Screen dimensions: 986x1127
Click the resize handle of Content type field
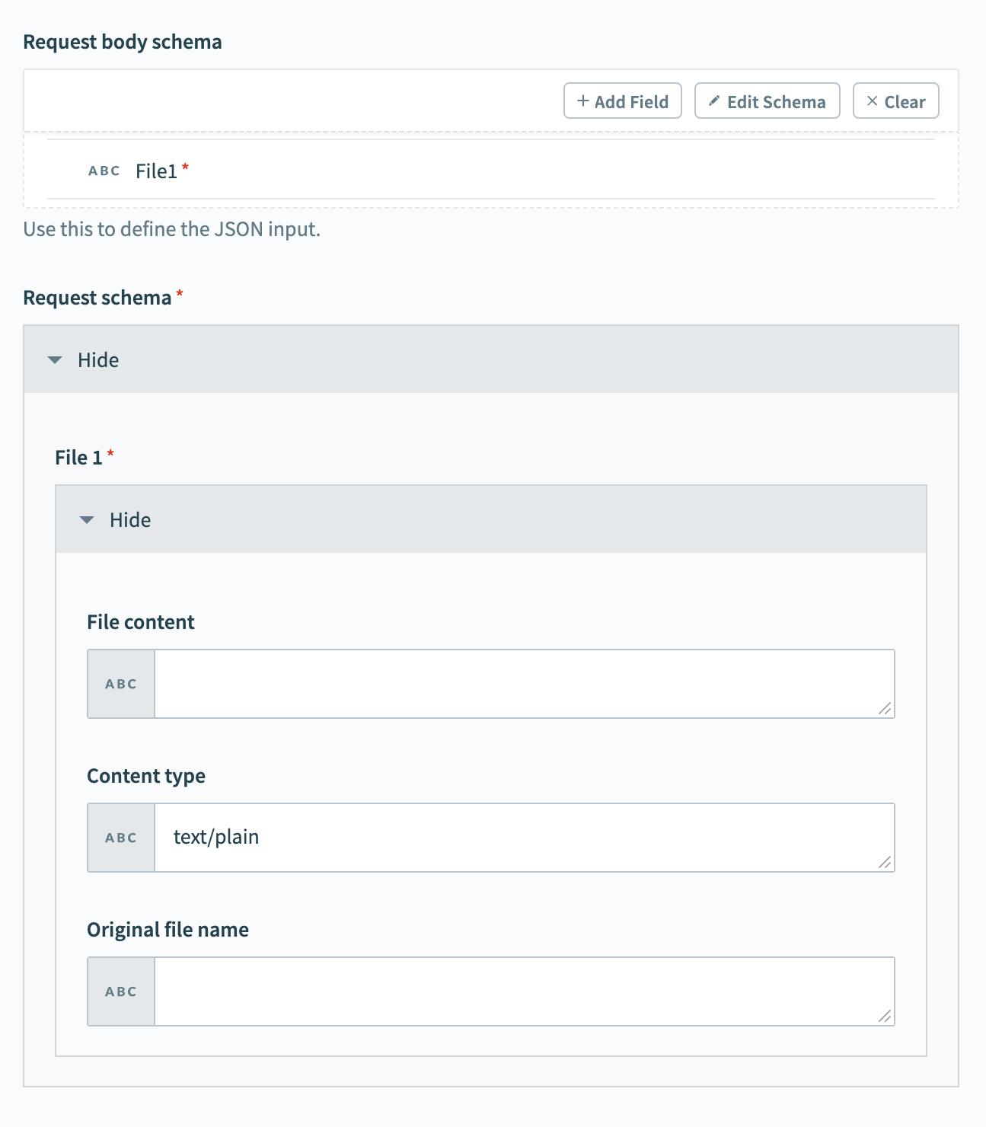click(x=885, y=863)
